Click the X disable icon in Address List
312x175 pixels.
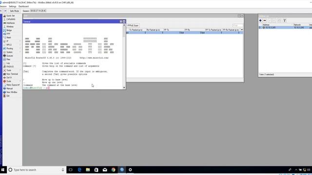coord(274,20)
